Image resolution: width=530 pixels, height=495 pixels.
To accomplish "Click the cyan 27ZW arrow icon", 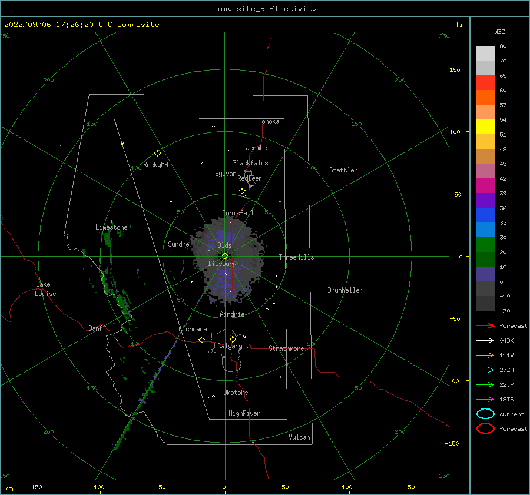I will [485, 370].
